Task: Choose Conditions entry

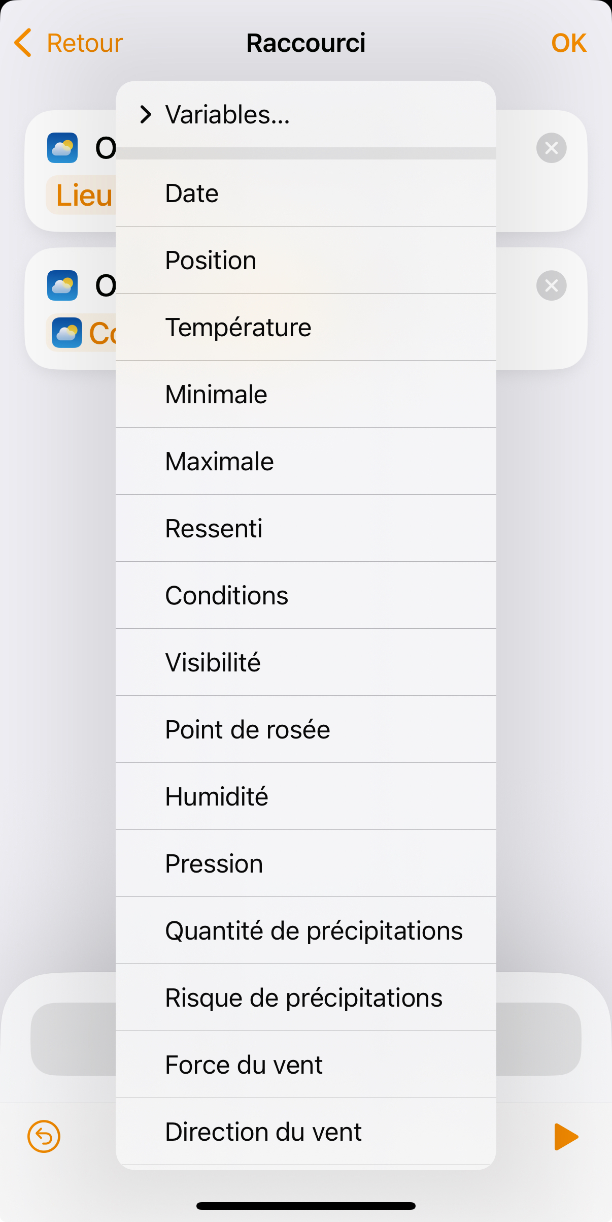Action: point(306,595)
